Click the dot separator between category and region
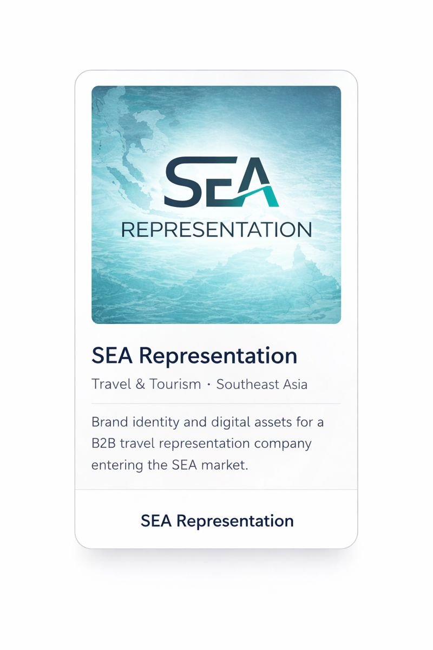The width and height of the screenshot is (433, 650). pos(208,385)
